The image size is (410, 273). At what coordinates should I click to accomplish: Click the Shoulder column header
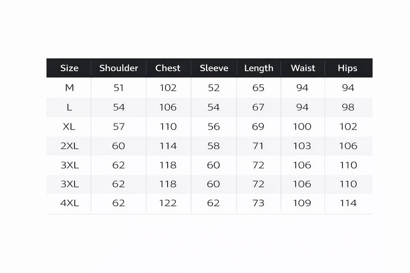119,68
